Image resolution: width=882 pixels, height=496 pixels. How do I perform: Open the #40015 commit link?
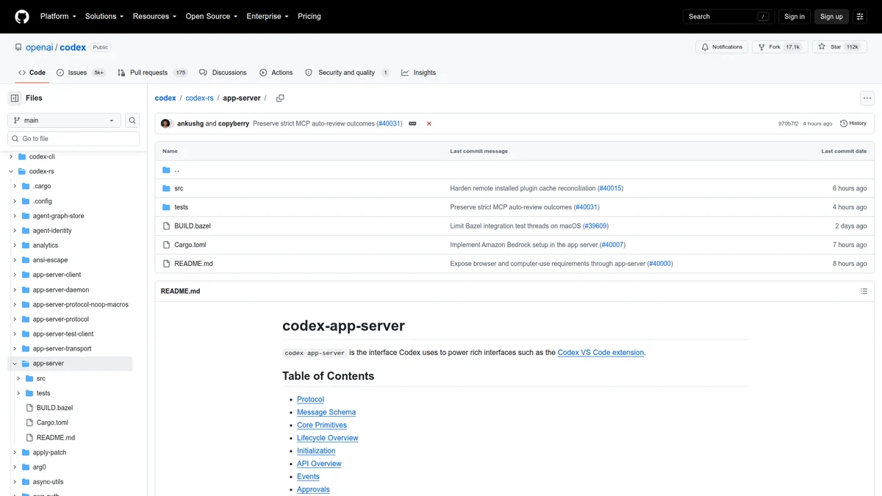tap(610, 188)
